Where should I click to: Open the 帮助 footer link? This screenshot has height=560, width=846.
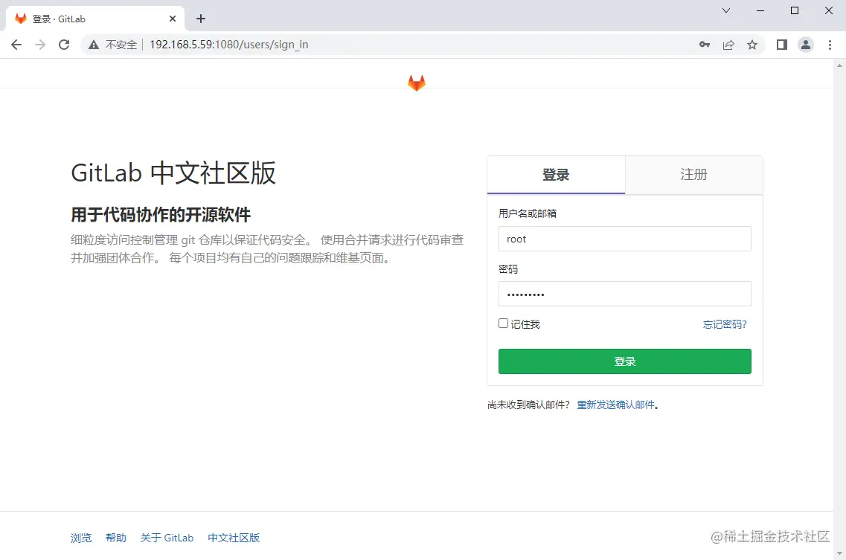click(x=116, y=538)
